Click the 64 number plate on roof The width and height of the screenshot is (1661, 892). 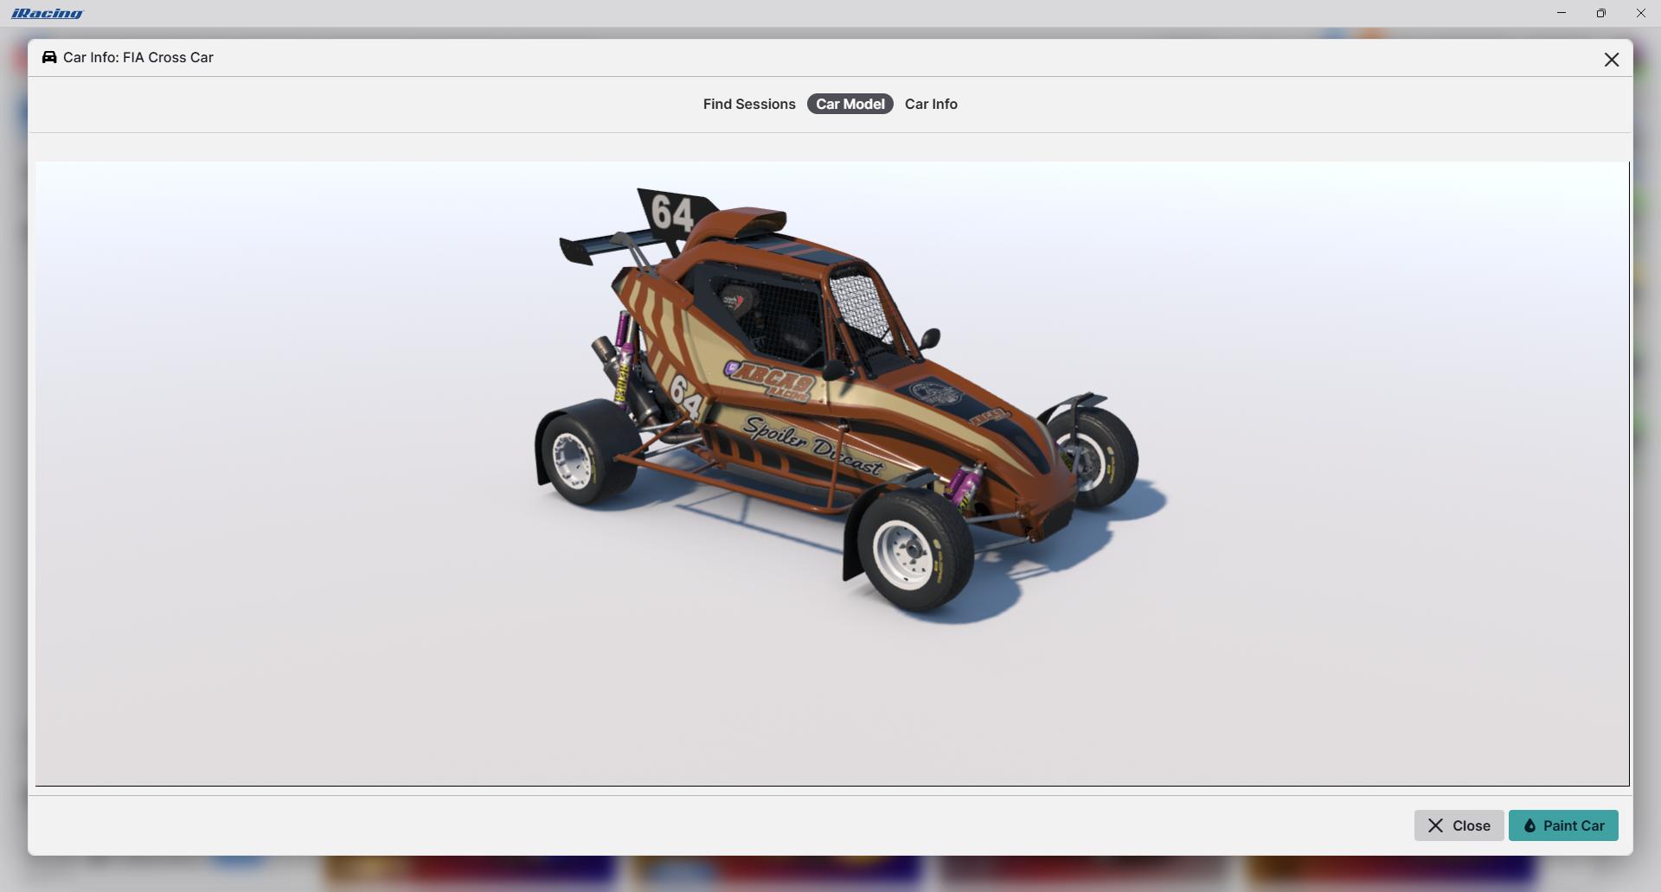pos(671,213)
